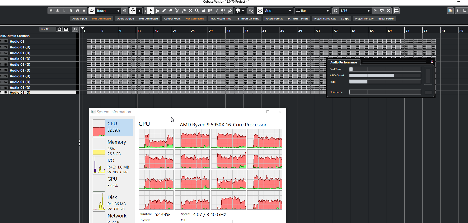
Task: Select the hand Comp tool
Action: coord(204,11)
